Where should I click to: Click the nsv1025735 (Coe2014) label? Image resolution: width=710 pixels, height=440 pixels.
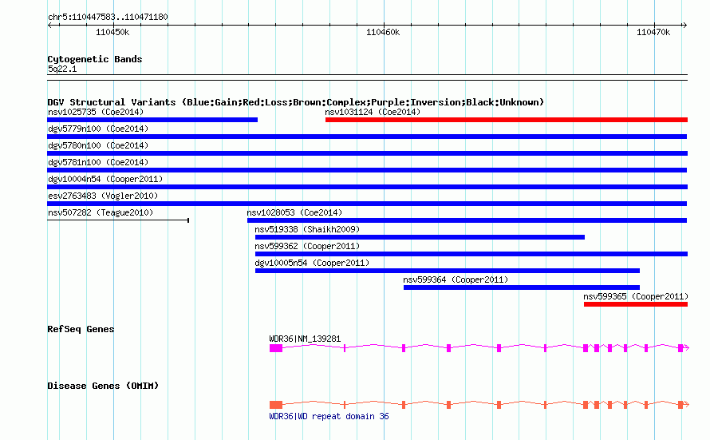coord(96,112)
